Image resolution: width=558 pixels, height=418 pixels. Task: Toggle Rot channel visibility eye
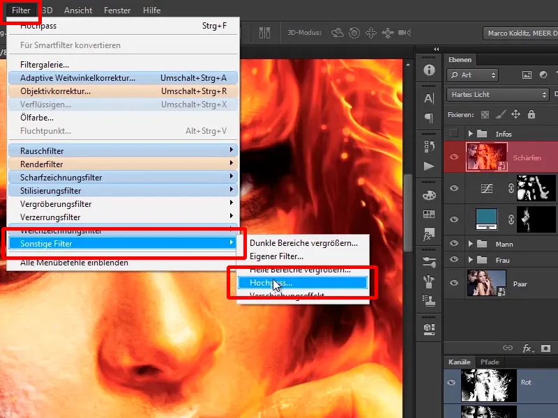(x=451, y=382)
